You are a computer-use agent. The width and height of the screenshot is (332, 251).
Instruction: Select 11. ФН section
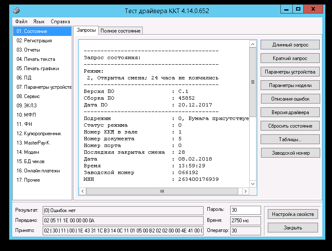[x=42, y=124]
